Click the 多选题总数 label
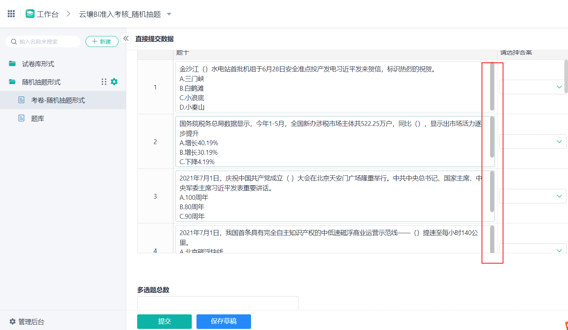 (153, 290)
